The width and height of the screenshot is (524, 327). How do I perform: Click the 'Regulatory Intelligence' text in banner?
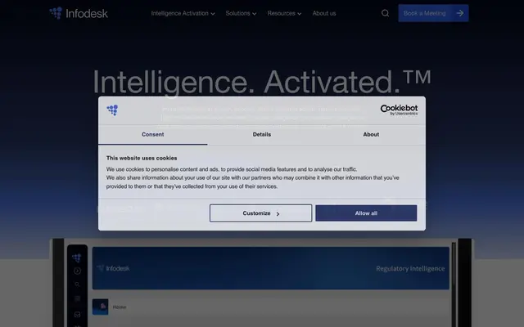click(410, 269)
